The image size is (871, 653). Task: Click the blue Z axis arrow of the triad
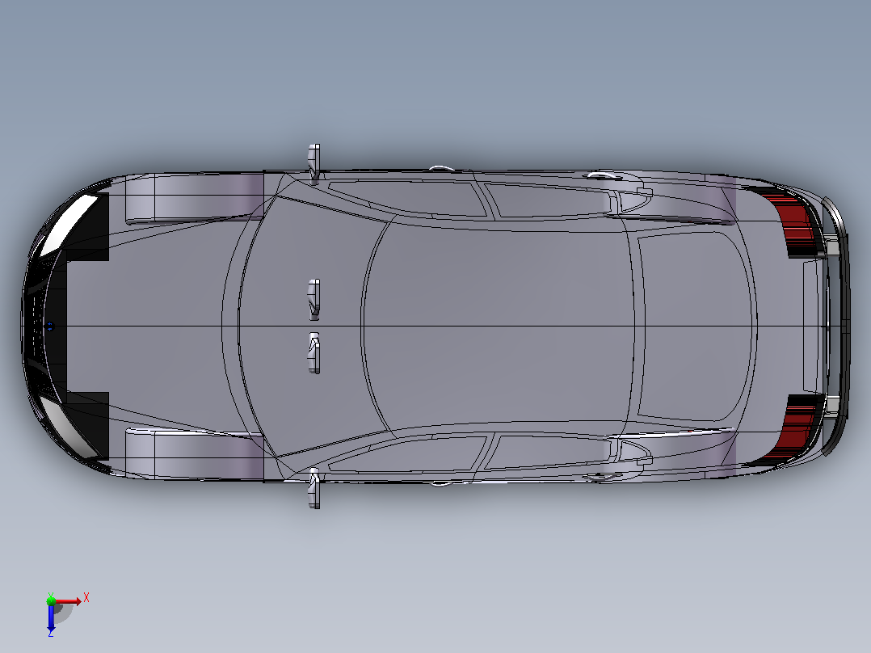pos(51,618)
